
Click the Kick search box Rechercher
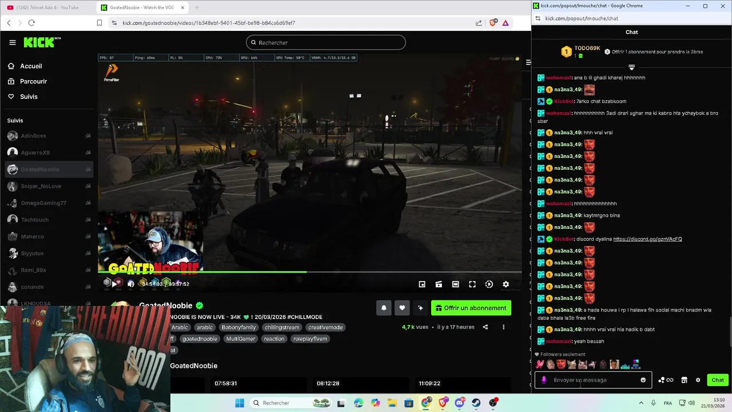click(326, 42)
